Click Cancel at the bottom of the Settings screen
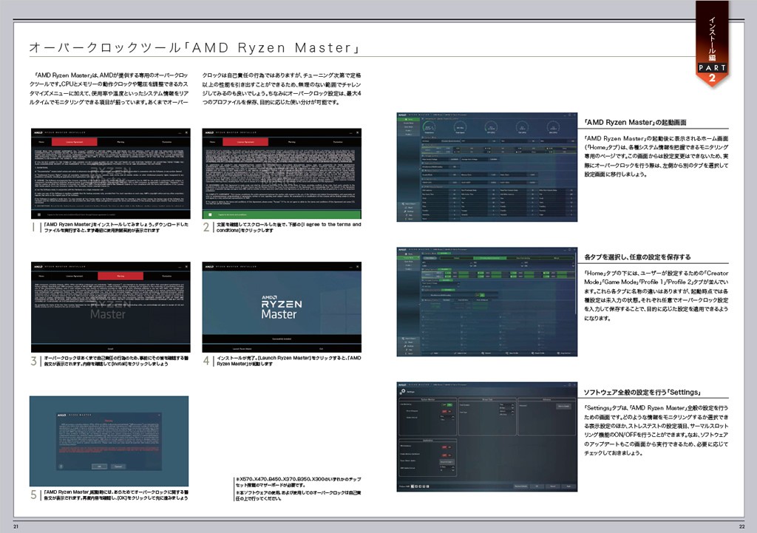This screenshot has width=757, height=533. 553,486
